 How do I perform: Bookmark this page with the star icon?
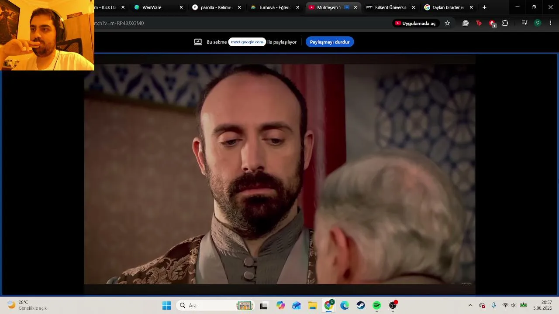point(447,23)
